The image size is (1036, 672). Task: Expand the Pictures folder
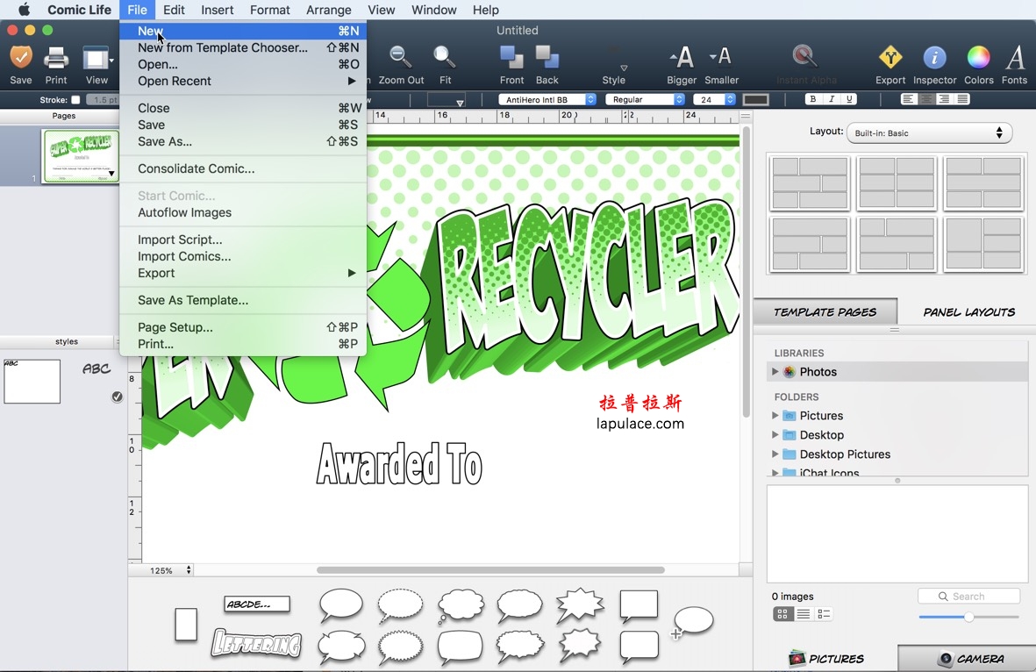[775, 416]
